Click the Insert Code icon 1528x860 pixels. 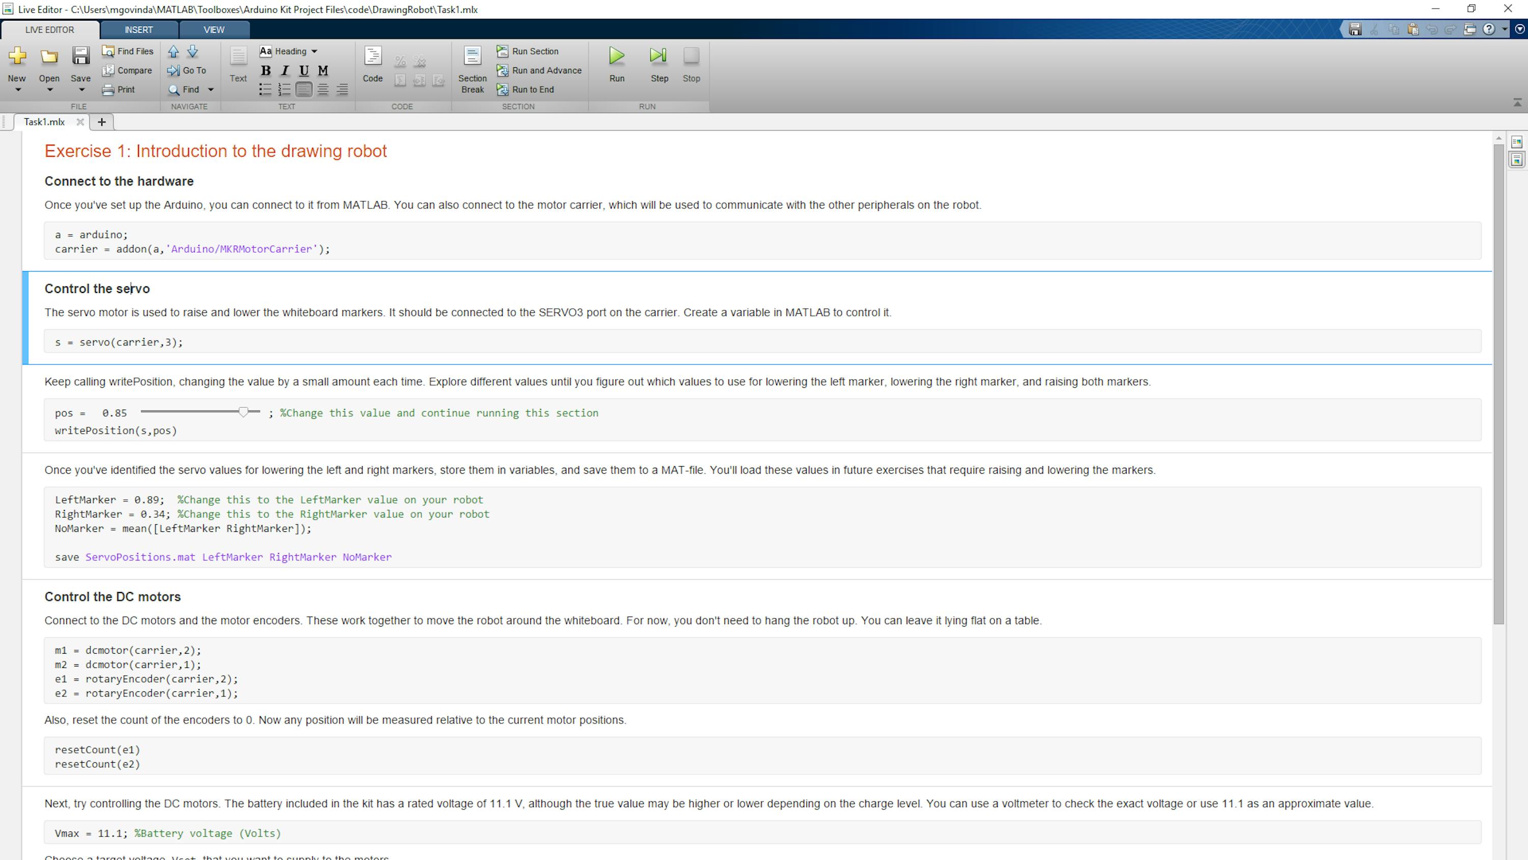372,57
